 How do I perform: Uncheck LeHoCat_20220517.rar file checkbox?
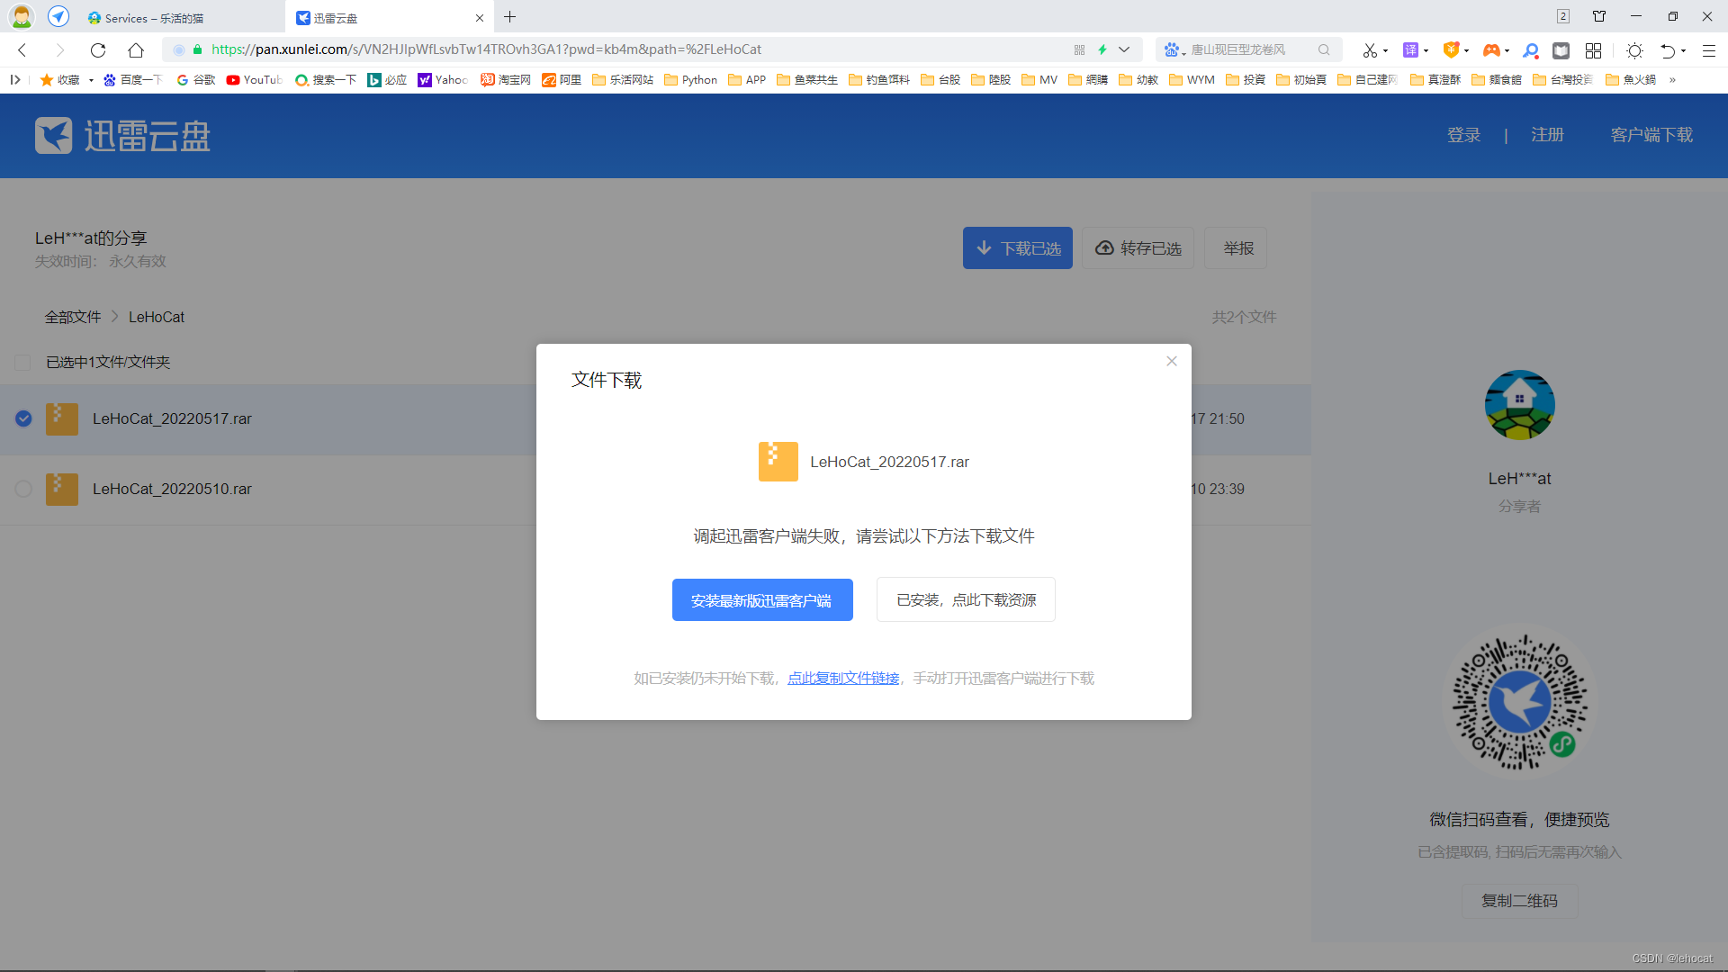point(23,418)
